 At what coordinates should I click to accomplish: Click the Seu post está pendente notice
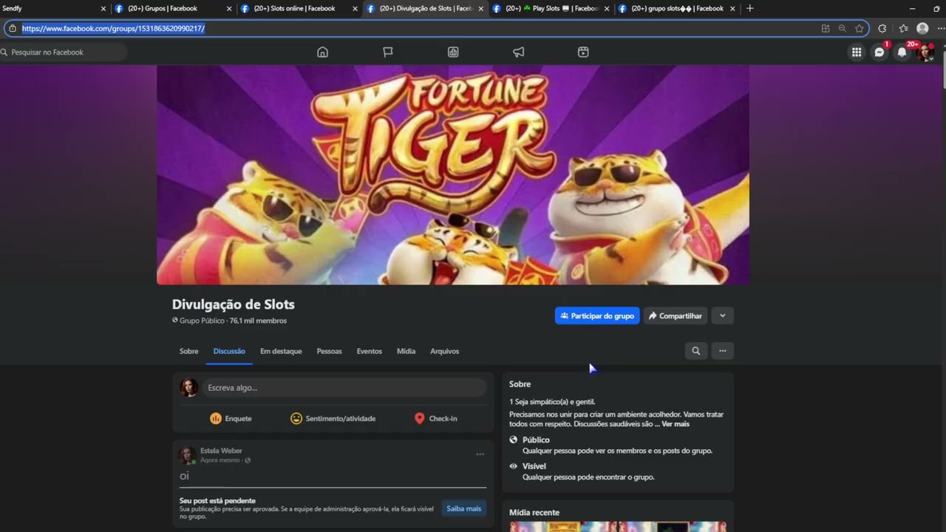tap(217, 501)
